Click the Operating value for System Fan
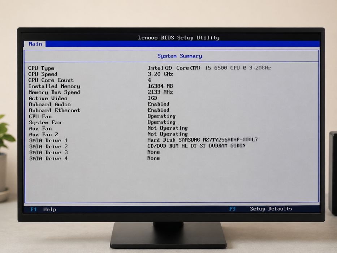The width and height of the screenshot is (337, 253). [x=161, y=122]
